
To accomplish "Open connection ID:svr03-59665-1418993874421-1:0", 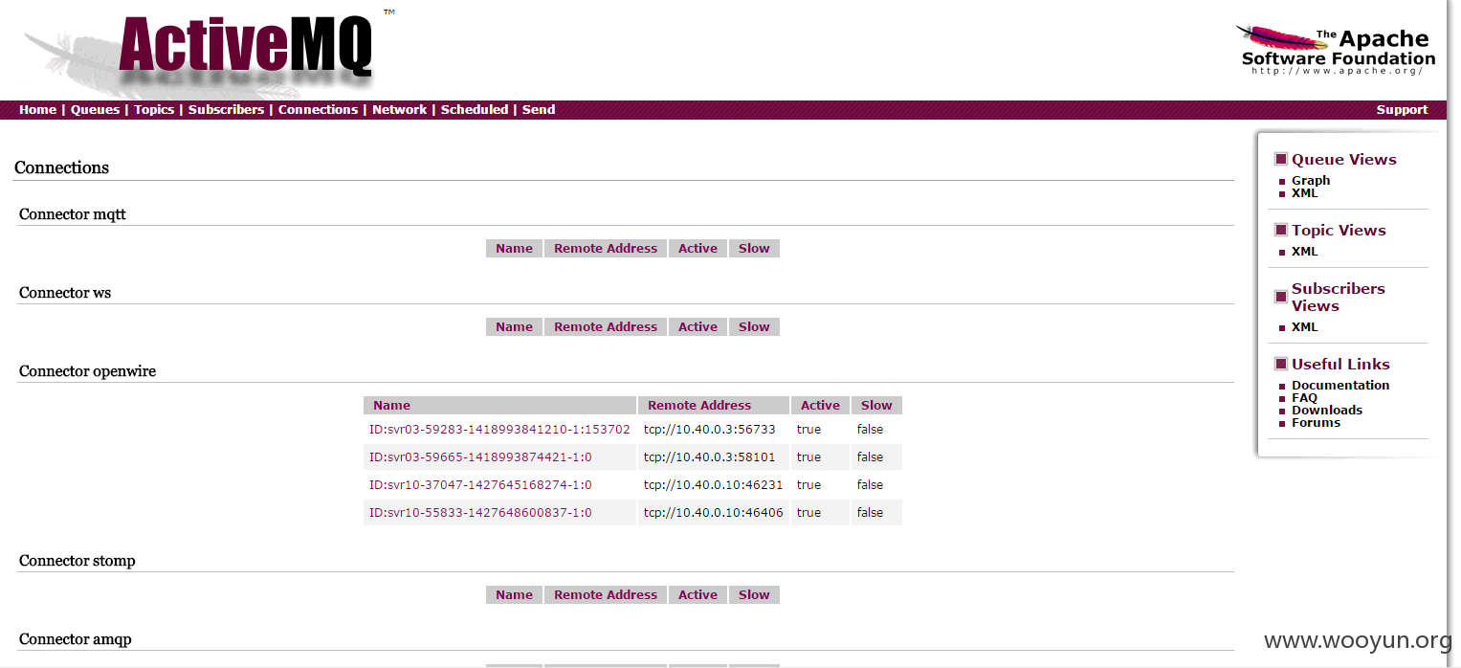I will tap(480, 457).
